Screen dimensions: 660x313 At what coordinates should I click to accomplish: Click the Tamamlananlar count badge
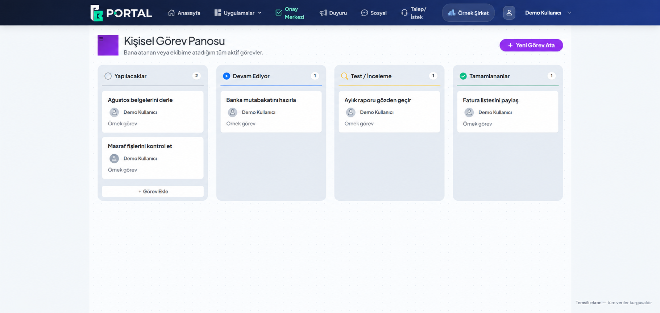pyautogui.click(x=551, y=76)
